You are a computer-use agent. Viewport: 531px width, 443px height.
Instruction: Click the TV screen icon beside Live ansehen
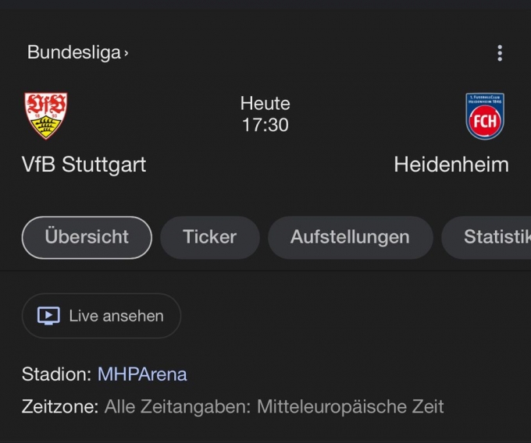[48, 316]
